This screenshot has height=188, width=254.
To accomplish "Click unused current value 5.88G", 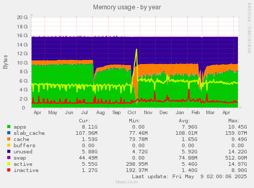I will (89, 152).
